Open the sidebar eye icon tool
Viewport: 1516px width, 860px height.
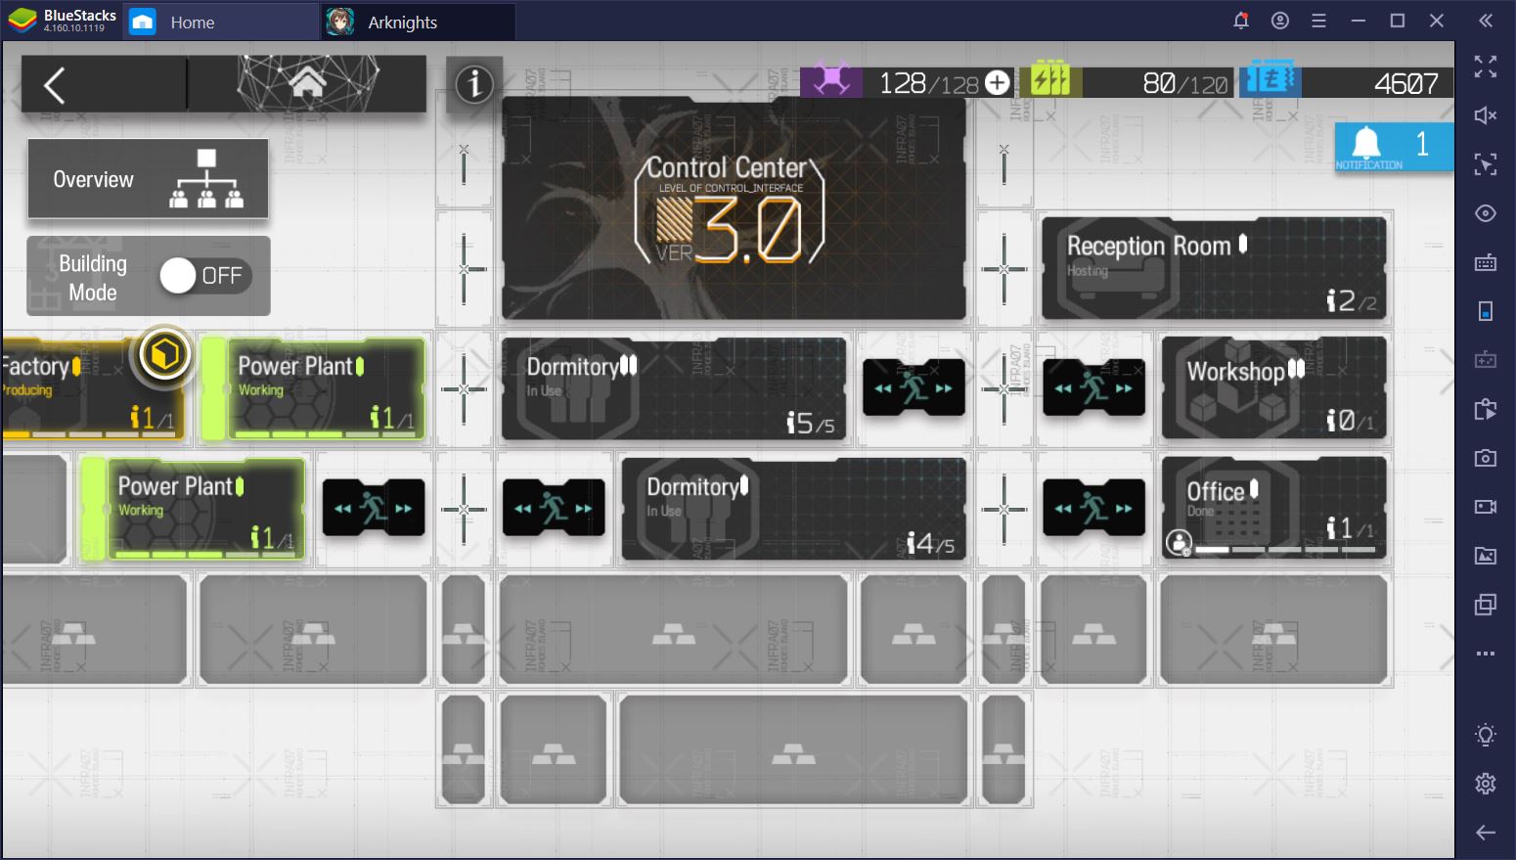click(x=1486, y=213)
